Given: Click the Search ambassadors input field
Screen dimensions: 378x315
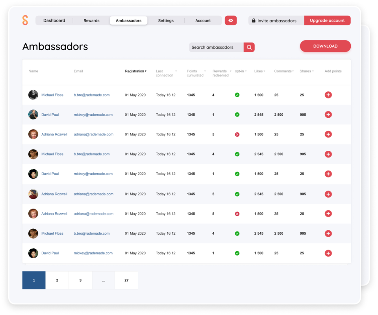Looking at the screenshot, I should [x=216, y=47].
